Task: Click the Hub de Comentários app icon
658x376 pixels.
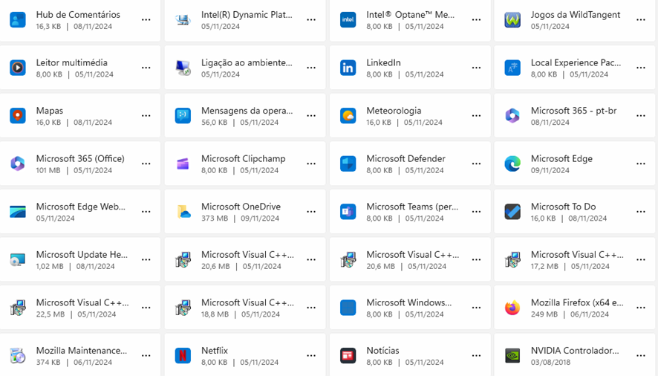Action: pyautogui.click(x=18, y=20)
